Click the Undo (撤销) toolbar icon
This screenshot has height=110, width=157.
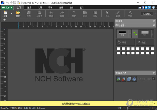51,13
